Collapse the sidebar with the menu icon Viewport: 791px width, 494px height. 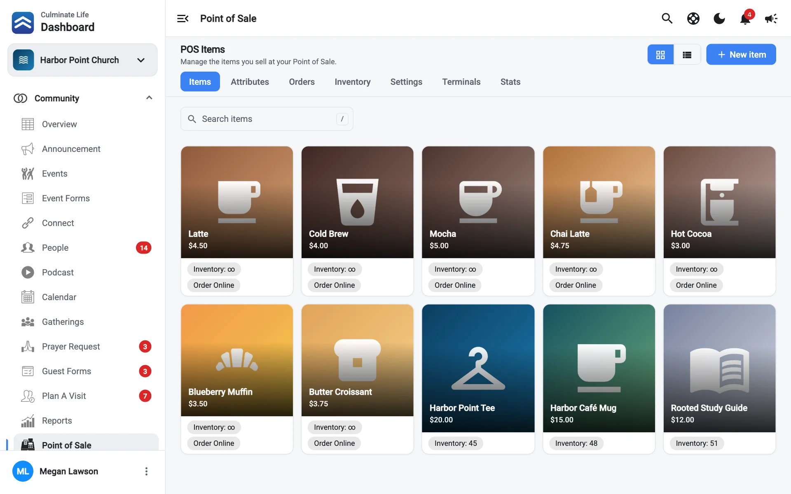coord(183,19)
